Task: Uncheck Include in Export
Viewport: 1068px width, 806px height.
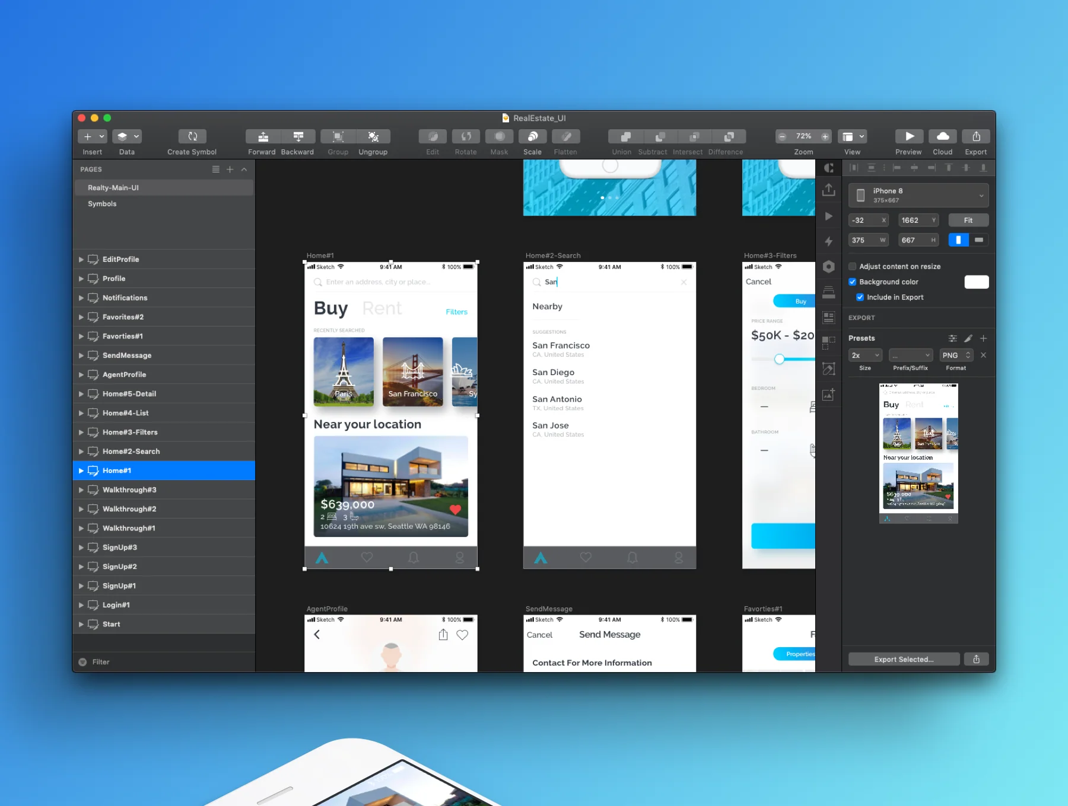Action: 860,298
